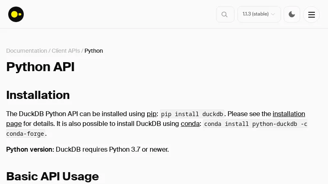The width and height of the screenshot is (328, 184).
Task: Click the Python 3.7 or newer requirement text
Action: click(x=112, y=149)
